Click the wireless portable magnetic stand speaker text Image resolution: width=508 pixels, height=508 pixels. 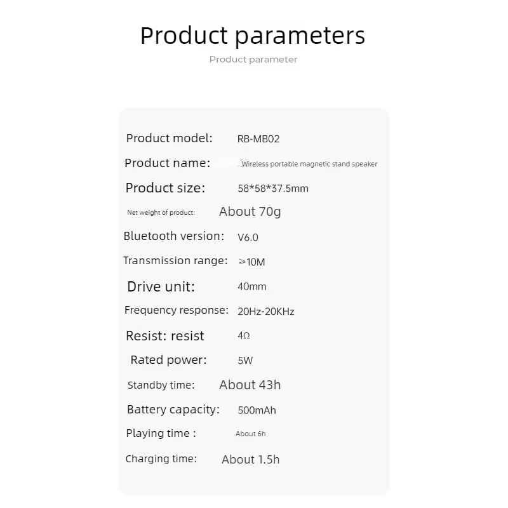point(309,164)
